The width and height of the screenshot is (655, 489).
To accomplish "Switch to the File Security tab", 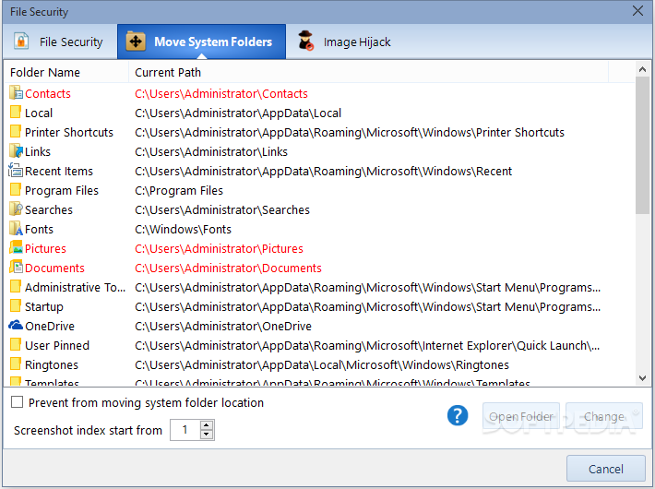I will click(x=59, y=42).
